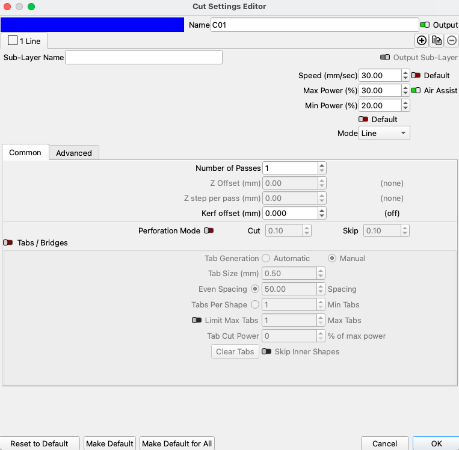Toggle Default switch below Min Power
Screen dimensions: 459x450
363,119
